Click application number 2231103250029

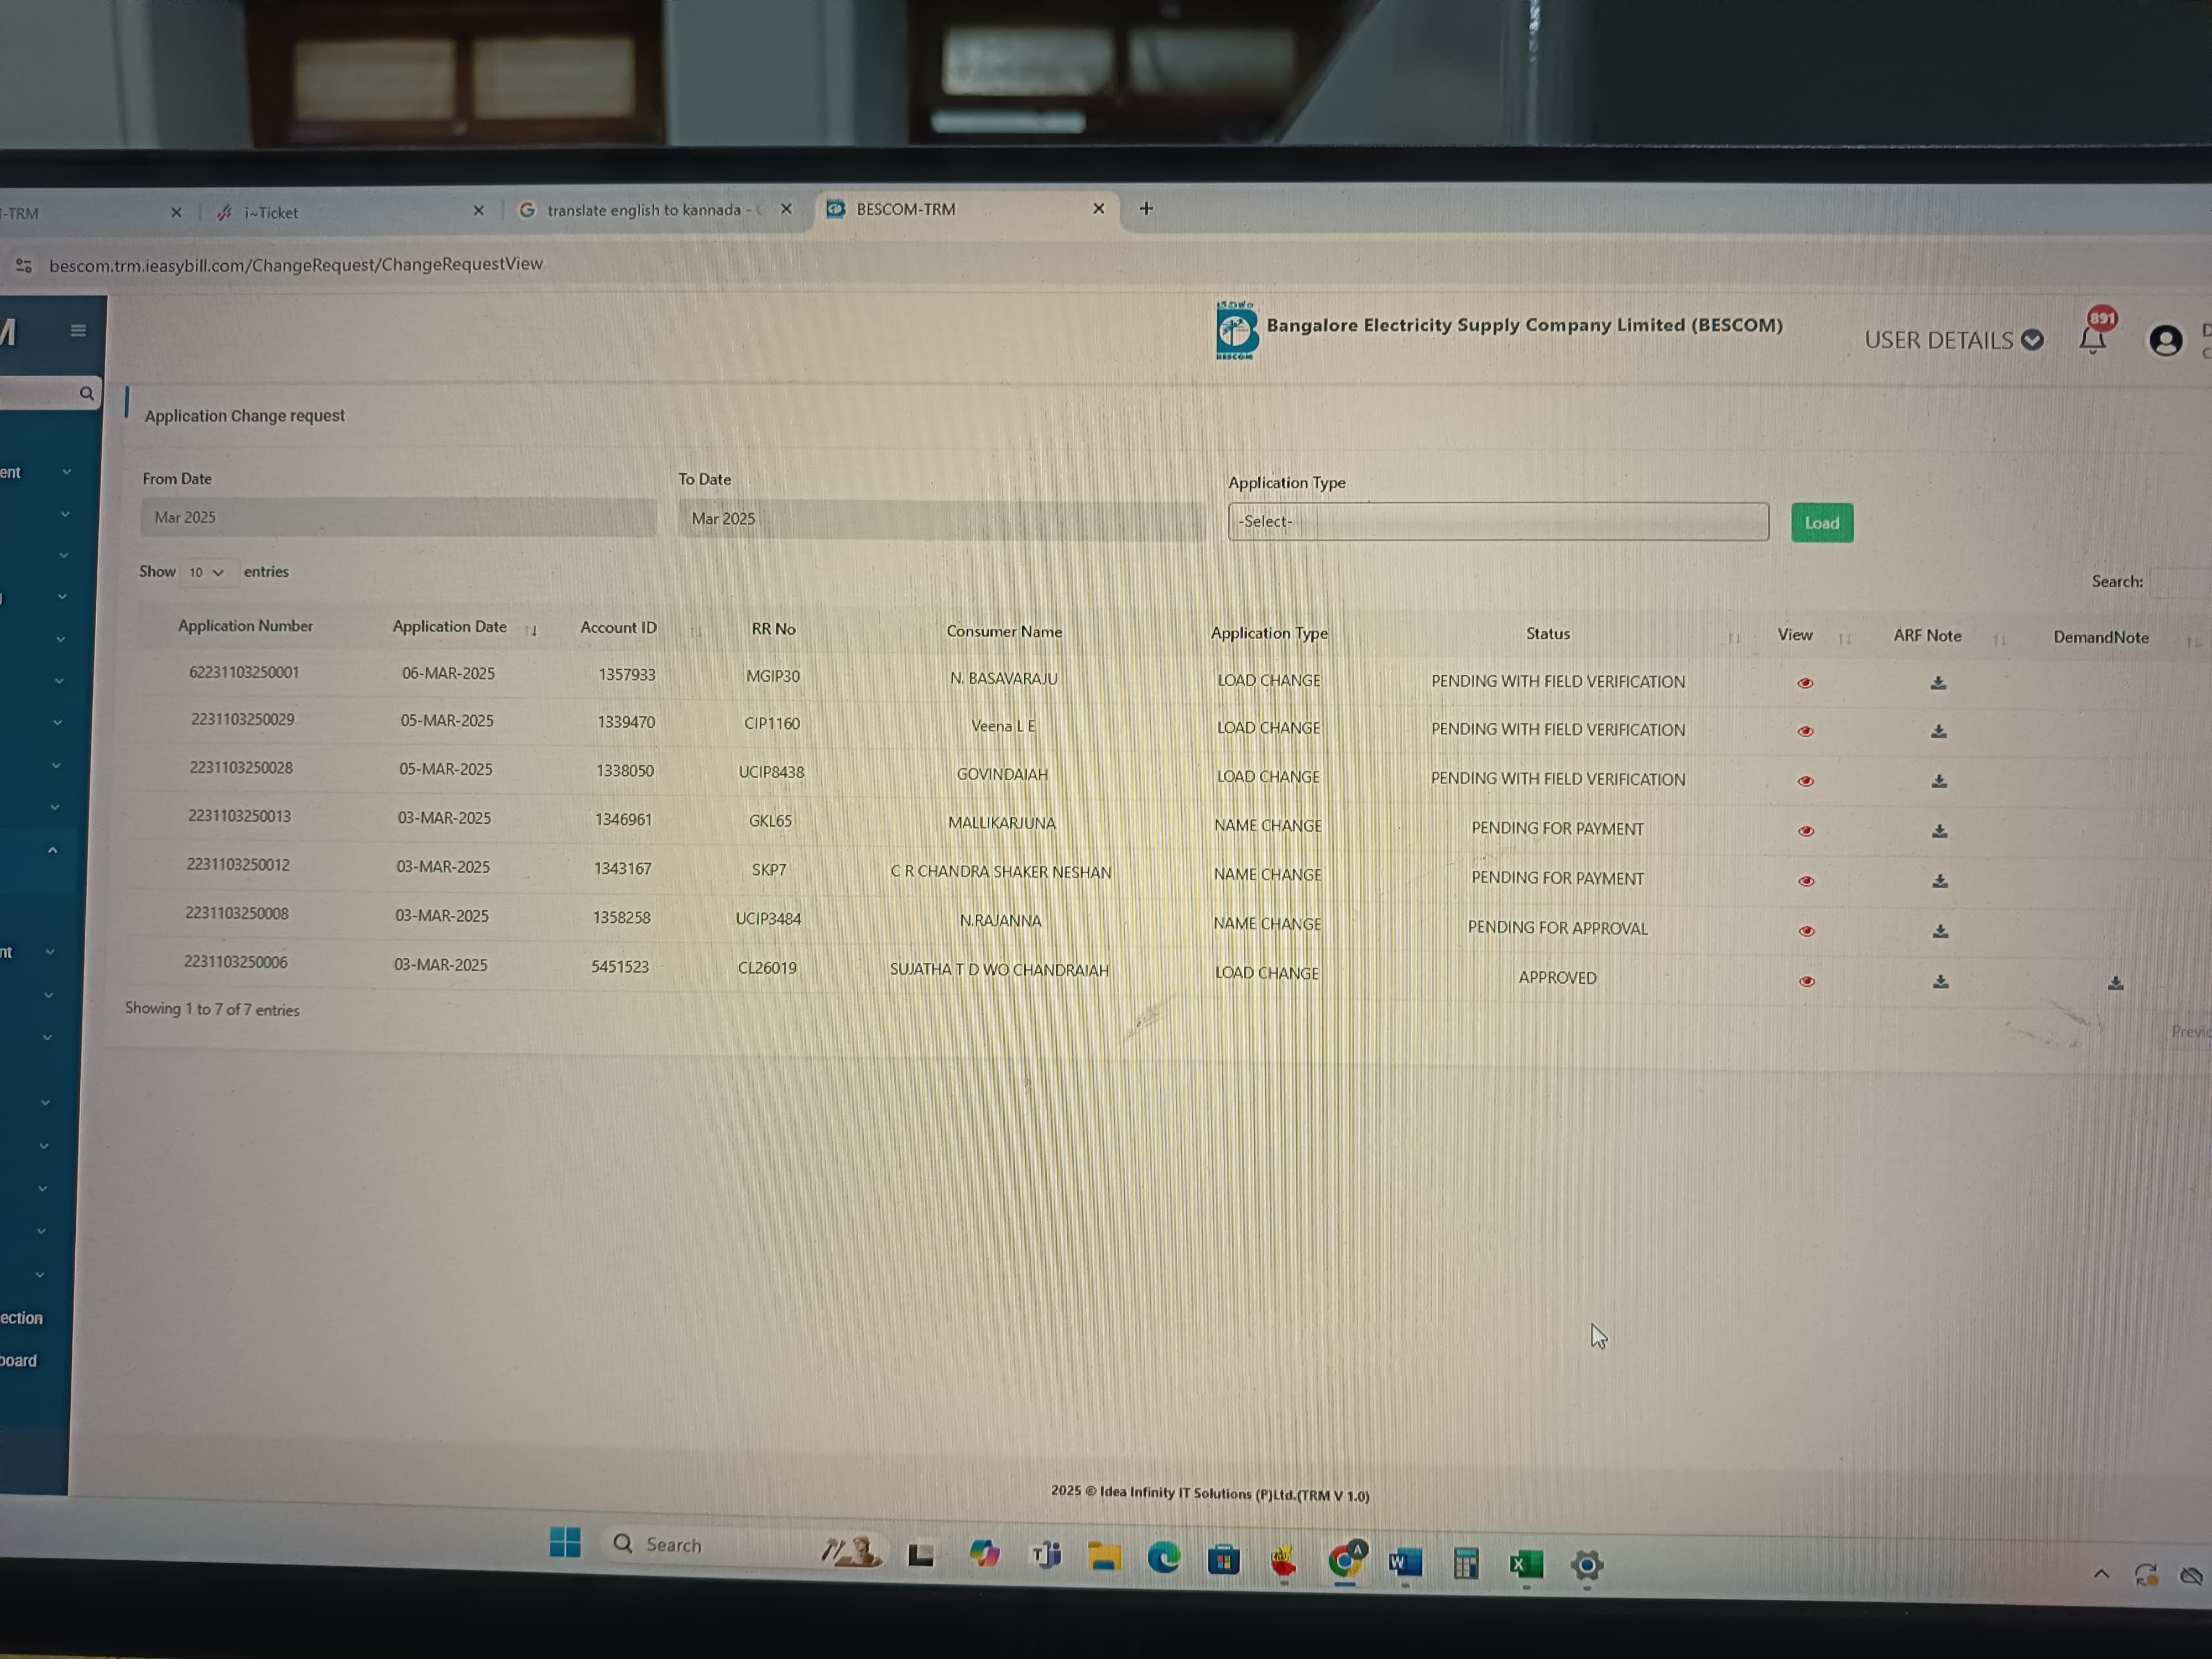coord(242,719)
